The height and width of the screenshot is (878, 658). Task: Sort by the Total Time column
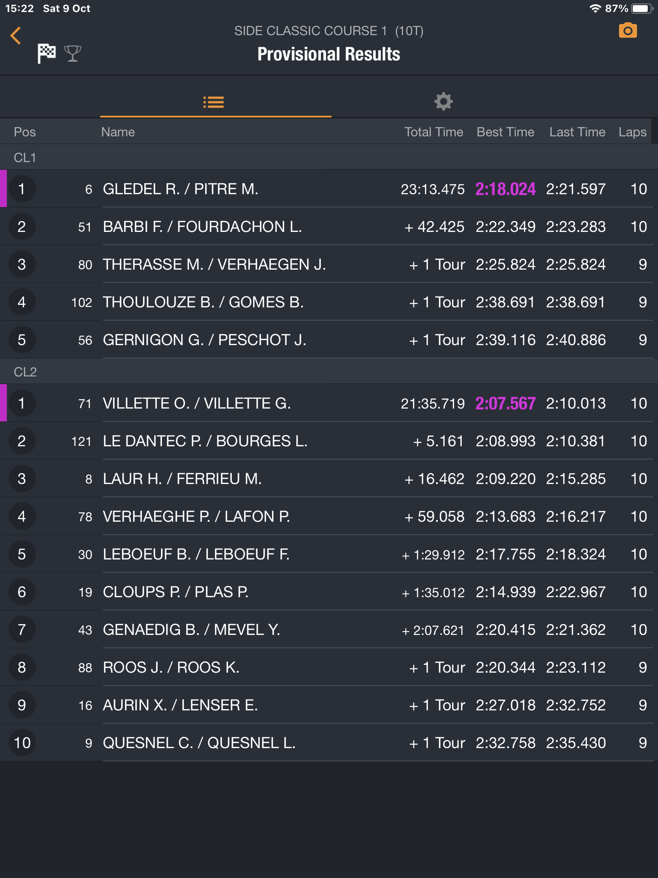coord(434,132)
